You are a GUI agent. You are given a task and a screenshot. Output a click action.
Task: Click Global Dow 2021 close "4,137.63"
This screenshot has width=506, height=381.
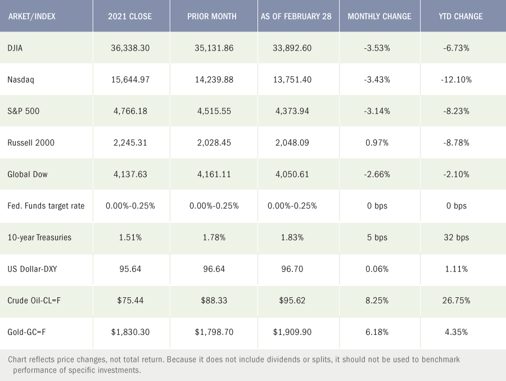[x=130, y=174]
